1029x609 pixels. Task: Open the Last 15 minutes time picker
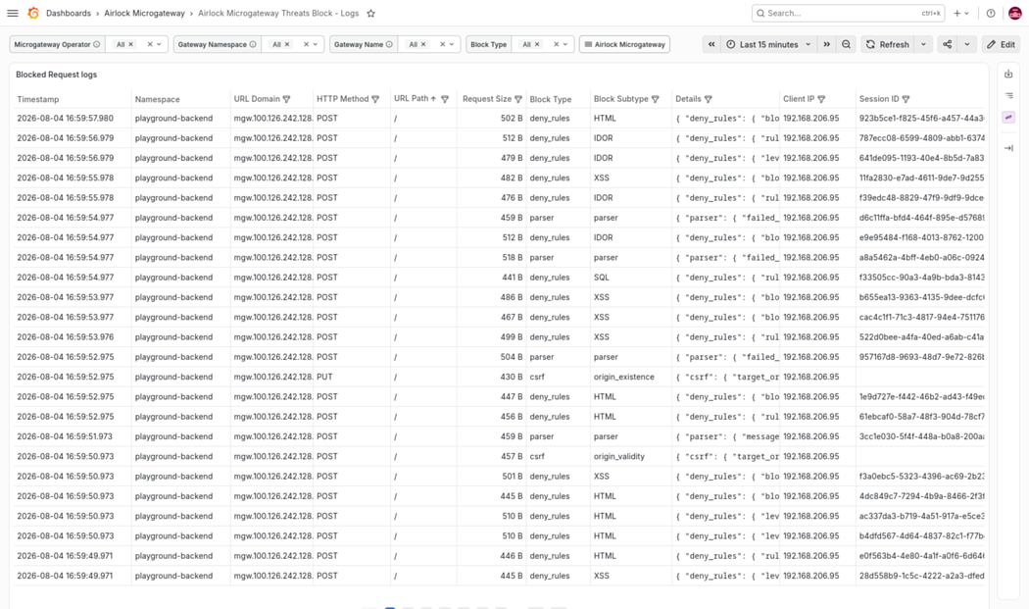pyautogui.click(x=768, y=45)
